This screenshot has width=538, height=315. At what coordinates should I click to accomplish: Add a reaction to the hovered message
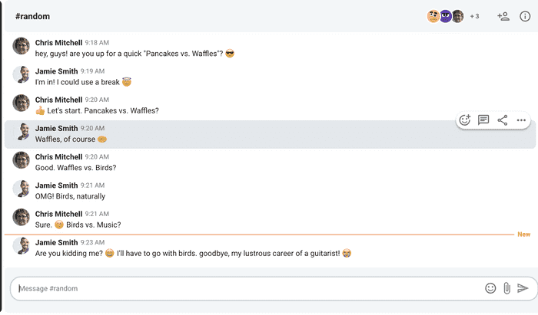[464, 120]
